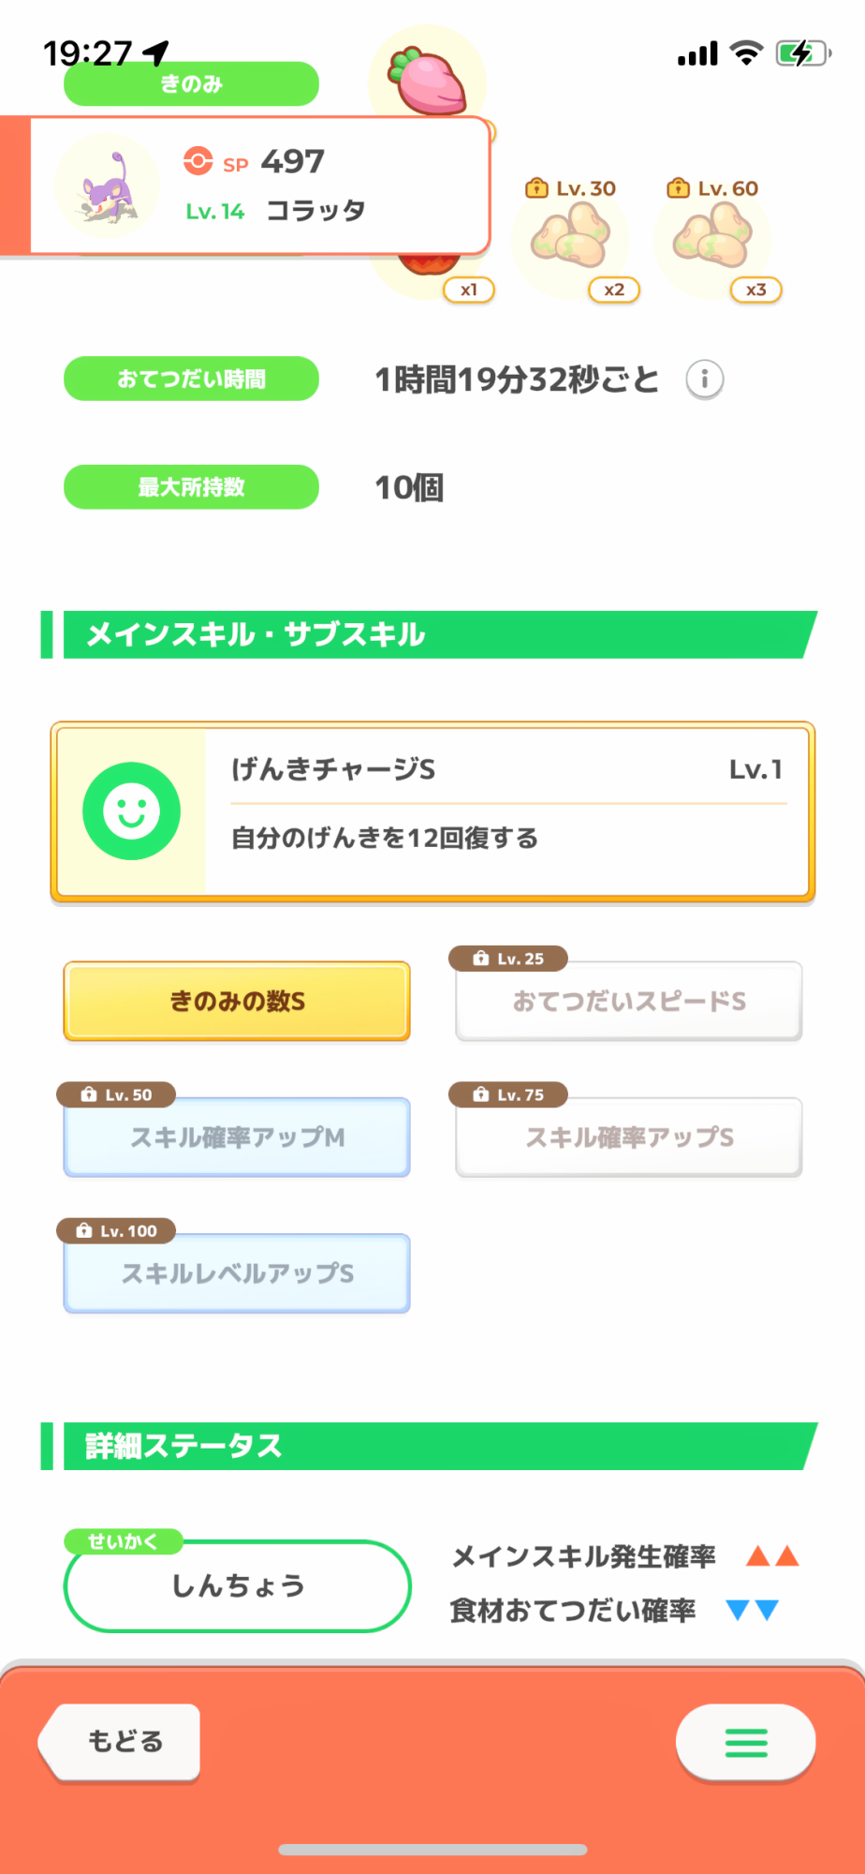This screenshot has width=865, height=1874.
Task: Tap the メインスキル・サブスキル section header
Action: [431, 634]
